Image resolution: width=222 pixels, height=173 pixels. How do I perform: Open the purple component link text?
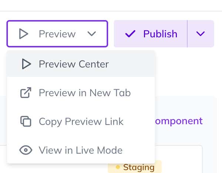pos(179,121)
